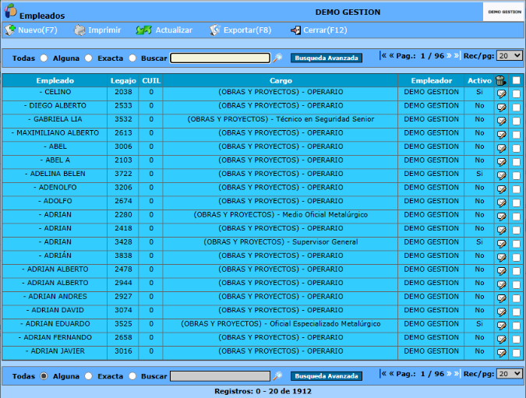Open edit icon for DIEGO ALBERTO row

501,107
